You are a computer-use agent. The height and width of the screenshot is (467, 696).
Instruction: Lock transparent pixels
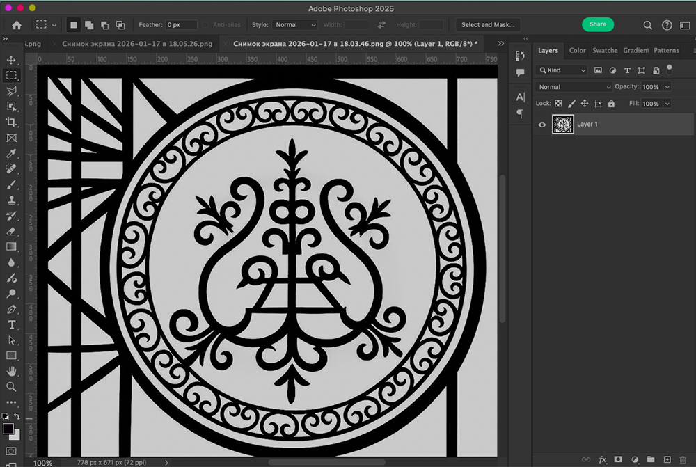pos(558,104)
